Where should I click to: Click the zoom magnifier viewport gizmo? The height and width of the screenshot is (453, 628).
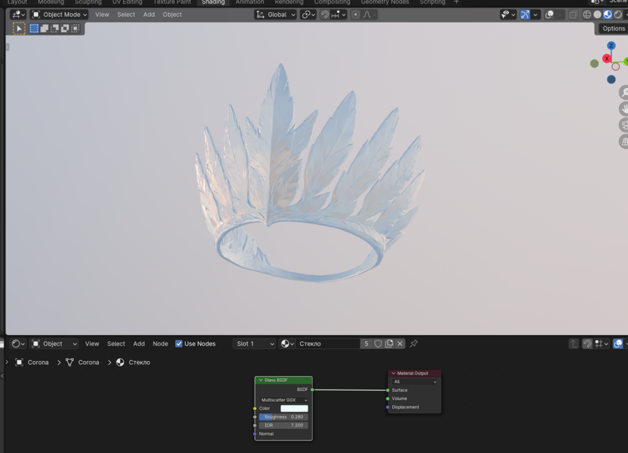click(624, 92)
